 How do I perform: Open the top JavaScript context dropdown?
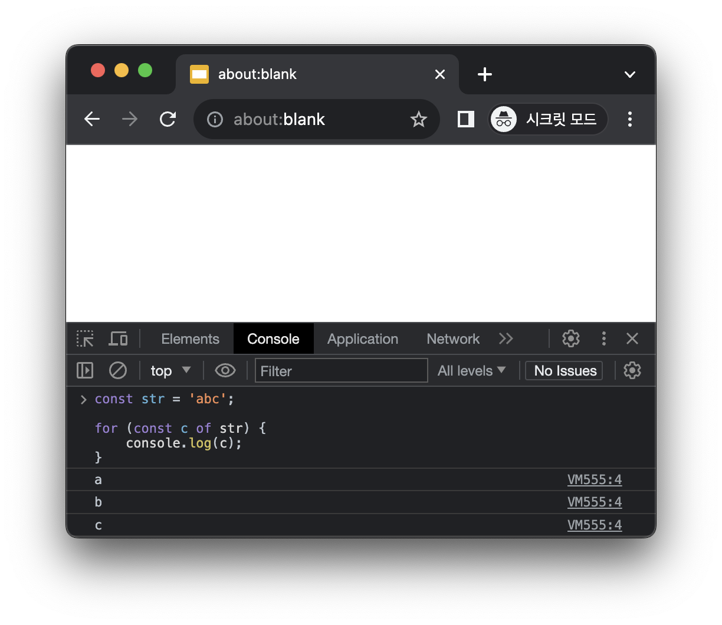[x=170, y=371]
